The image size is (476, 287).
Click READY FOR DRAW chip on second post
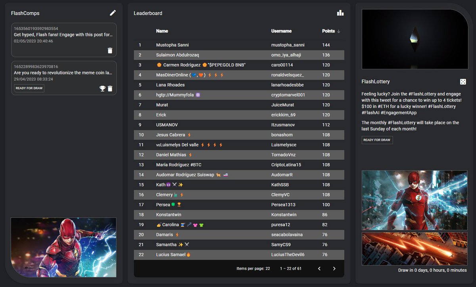[29, 88]
